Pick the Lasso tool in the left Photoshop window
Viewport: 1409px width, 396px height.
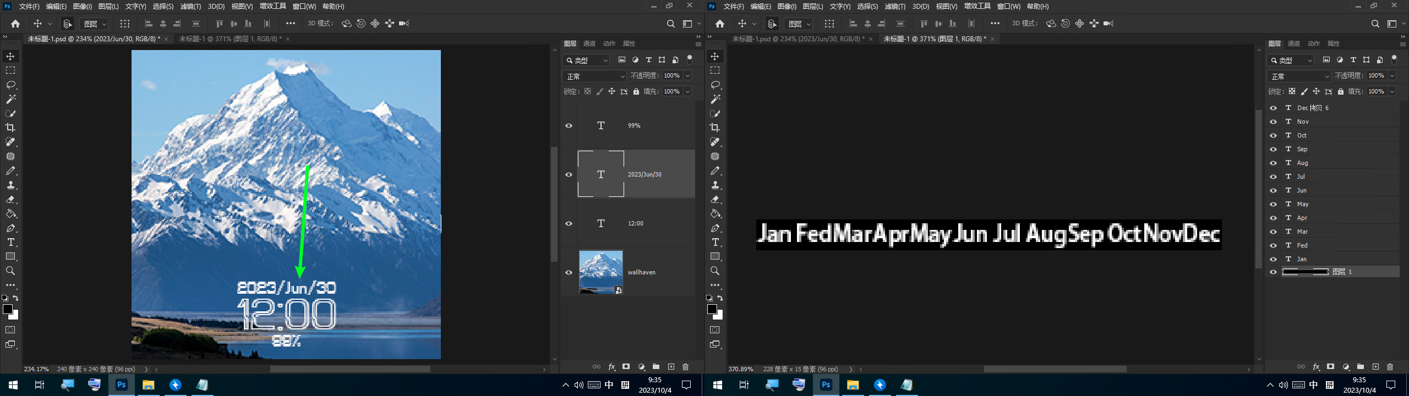[x=10, y=85]
